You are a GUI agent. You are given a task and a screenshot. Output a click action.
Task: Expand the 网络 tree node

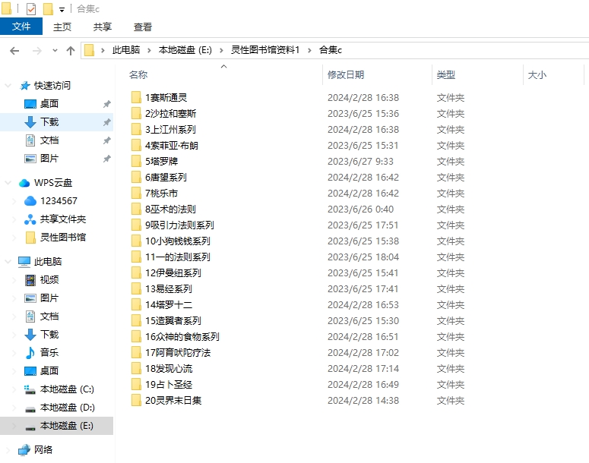pos(8,449)
